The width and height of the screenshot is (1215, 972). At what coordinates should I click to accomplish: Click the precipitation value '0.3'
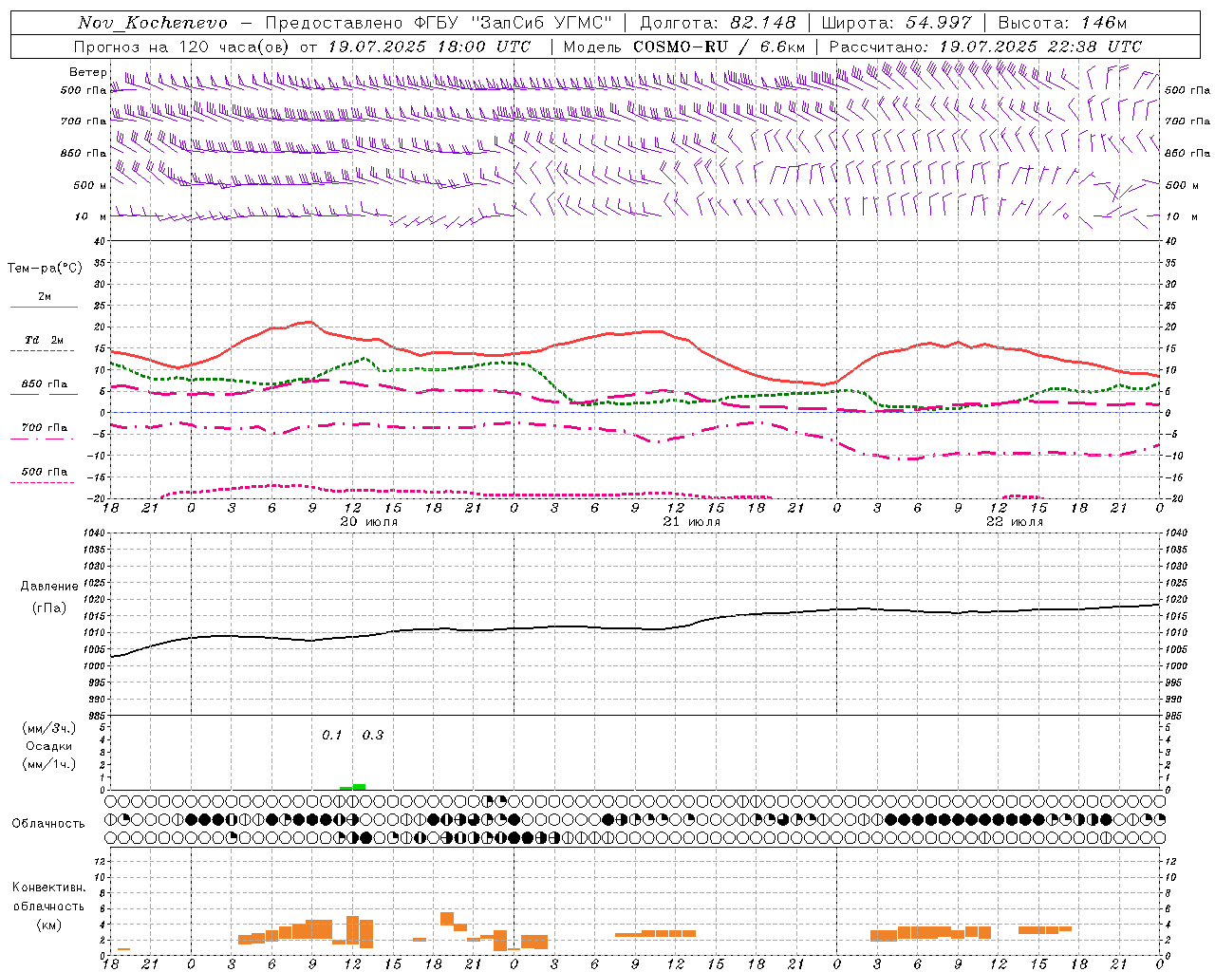[373, 736]
